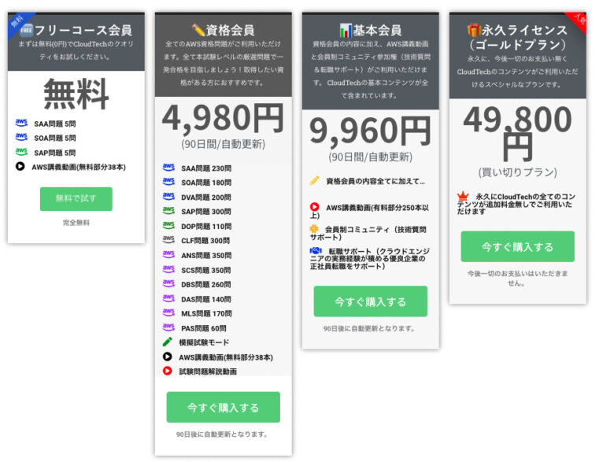Click black play icon beside AWS講義動画(無料部分38本) in 資格会員

(167, 357)
